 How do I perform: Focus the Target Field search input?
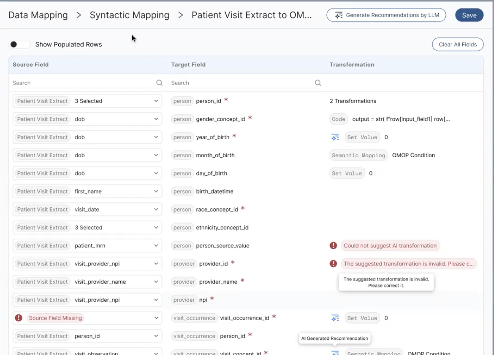click(x=242, y=83)
